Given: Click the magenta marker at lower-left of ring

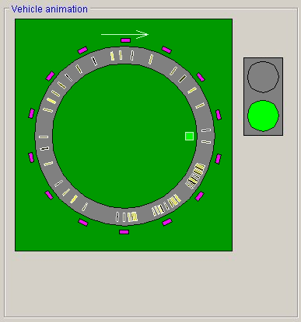Looking at the screenshot, I should pos(49,195).
